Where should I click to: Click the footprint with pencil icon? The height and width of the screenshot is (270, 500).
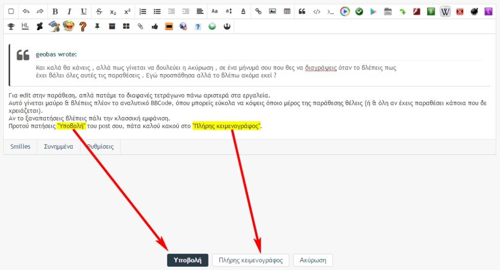click(54, 26)
